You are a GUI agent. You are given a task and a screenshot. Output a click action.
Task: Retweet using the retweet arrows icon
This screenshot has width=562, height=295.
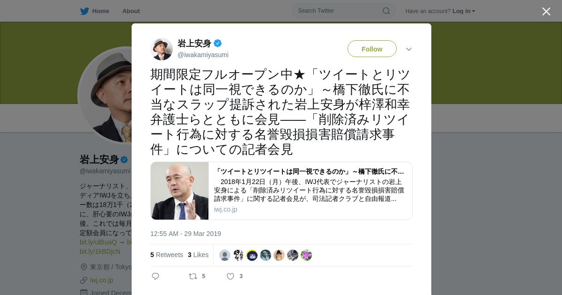point(193,276)
